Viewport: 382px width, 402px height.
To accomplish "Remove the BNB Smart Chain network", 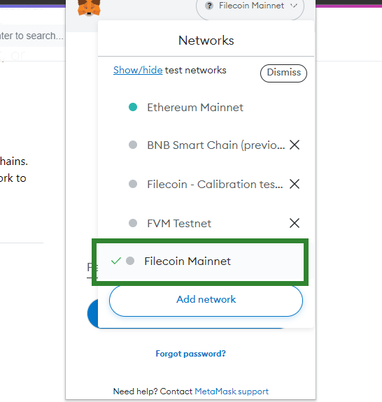I will (295, 145).
